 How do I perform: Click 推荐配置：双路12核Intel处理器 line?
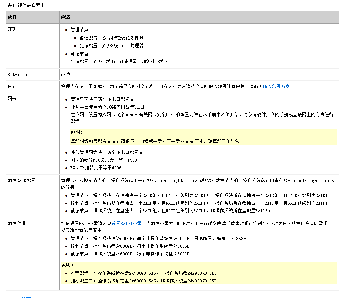click(119, 62)
